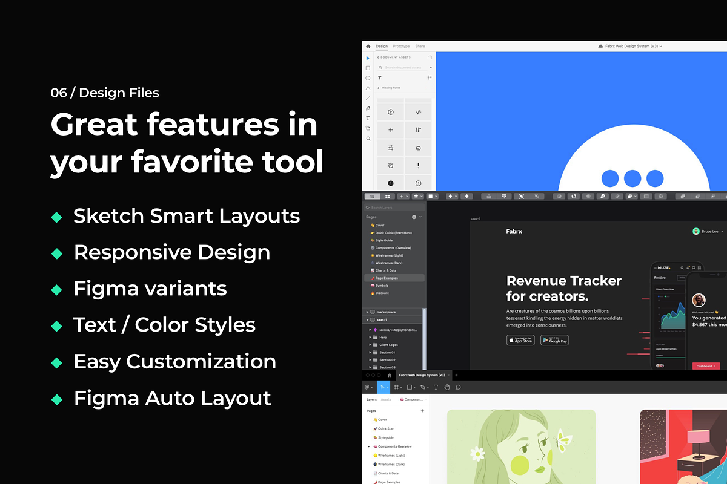Collapse the saas-1 artboard group
This screenshot has height=484, width=727.
coord(368,319)
